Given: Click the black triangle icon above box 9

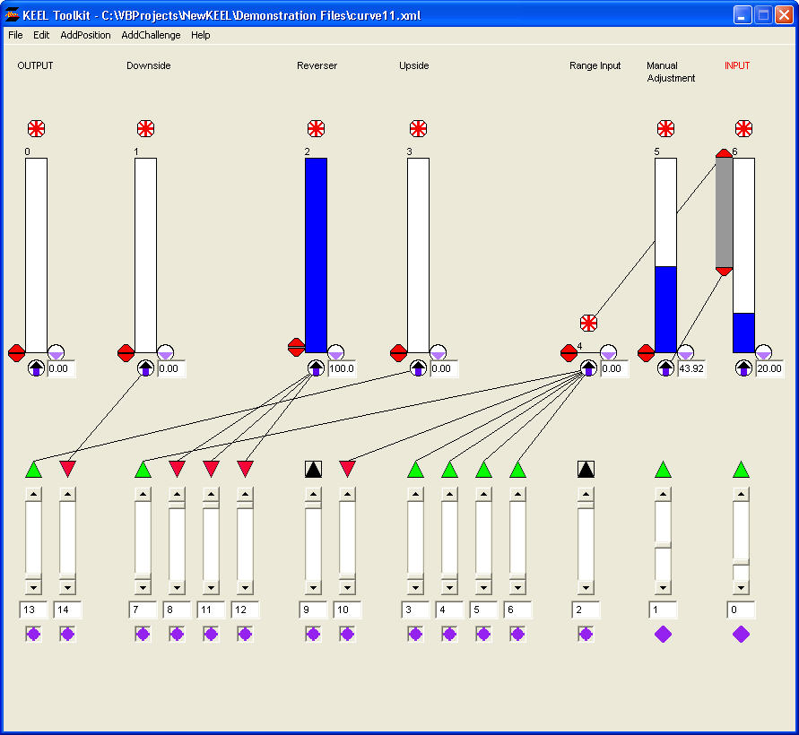Looking at the screenshot, I should click(313, 469).
